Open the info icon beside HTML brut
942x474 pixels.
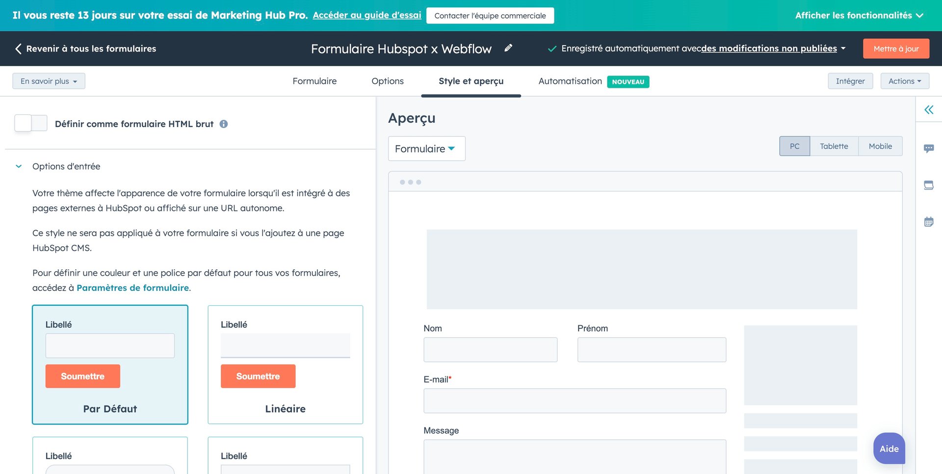224,124
